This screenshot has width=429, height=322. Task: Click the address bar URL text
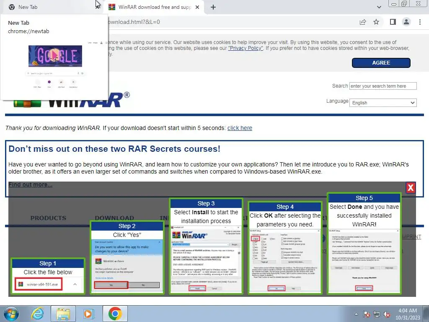134,22
